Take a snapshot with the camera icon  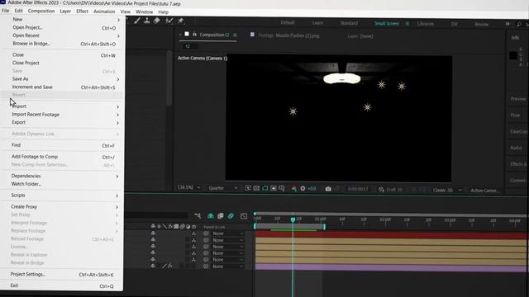pos(328,189)
